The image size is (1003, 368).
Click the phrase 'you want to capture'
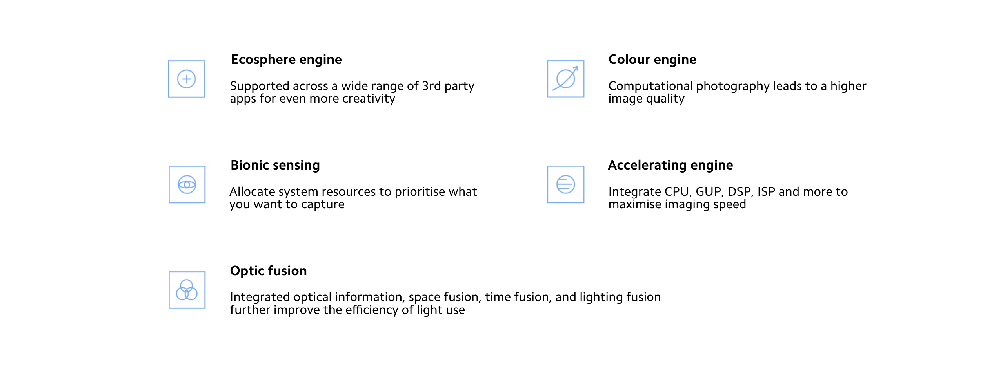coord(287,205)
